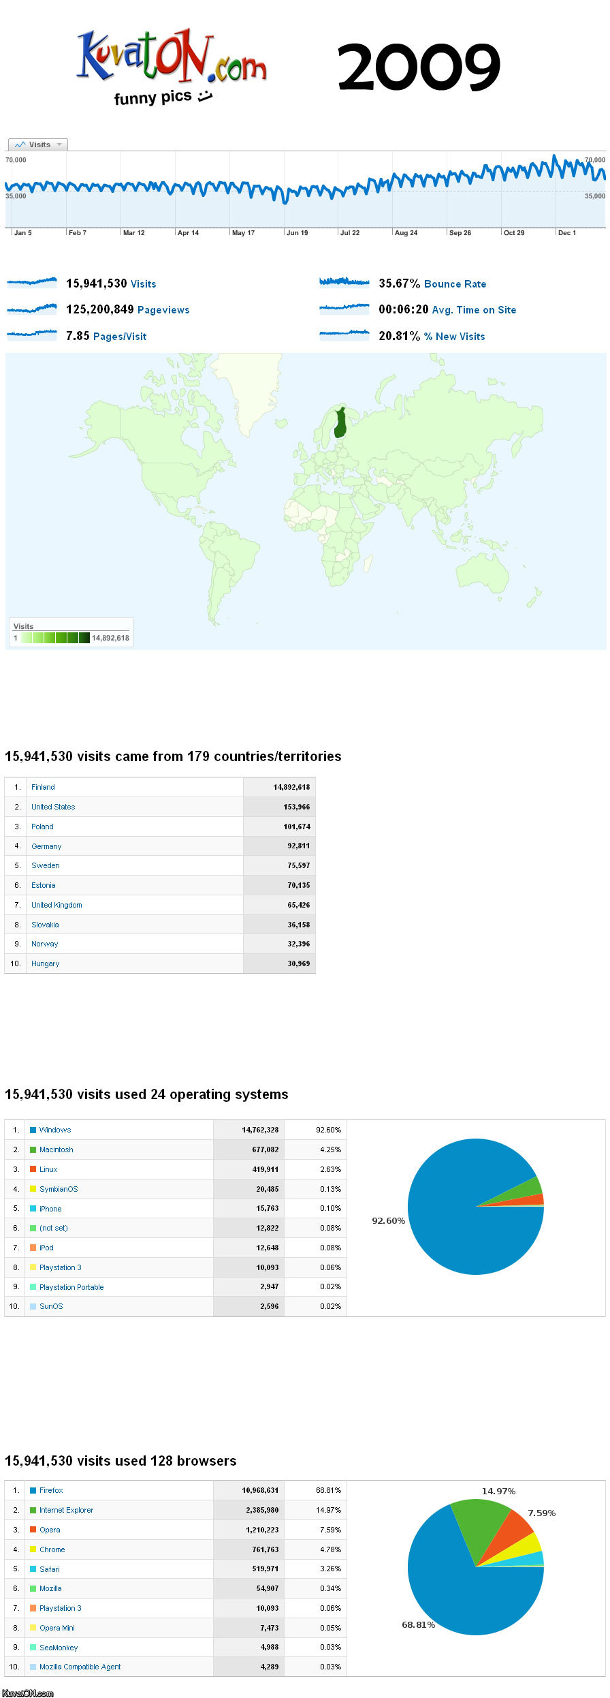Open Finland in the countries table
The height and width of the screenshot is (1698, 610).
pos(43,787)
